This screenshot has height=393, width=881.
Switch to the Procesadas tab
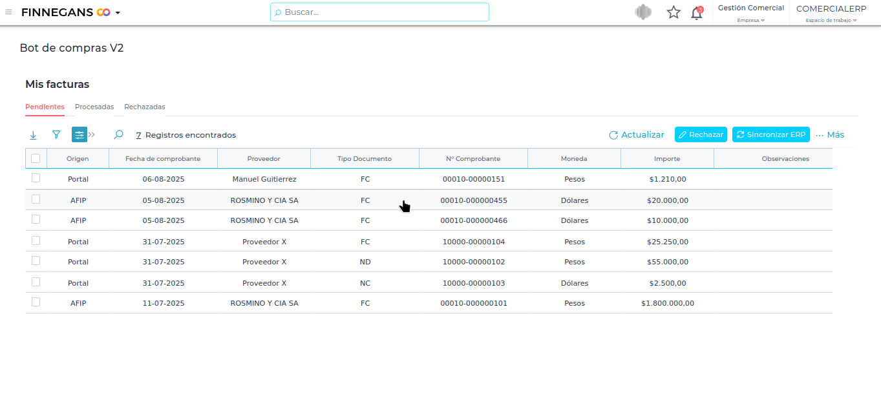(x=94, y=107)
